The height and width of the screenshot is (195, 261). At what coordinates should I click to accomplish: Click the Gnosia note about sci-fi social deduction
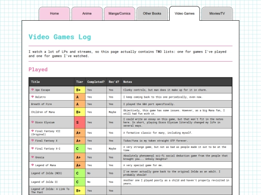coord(175,157)
